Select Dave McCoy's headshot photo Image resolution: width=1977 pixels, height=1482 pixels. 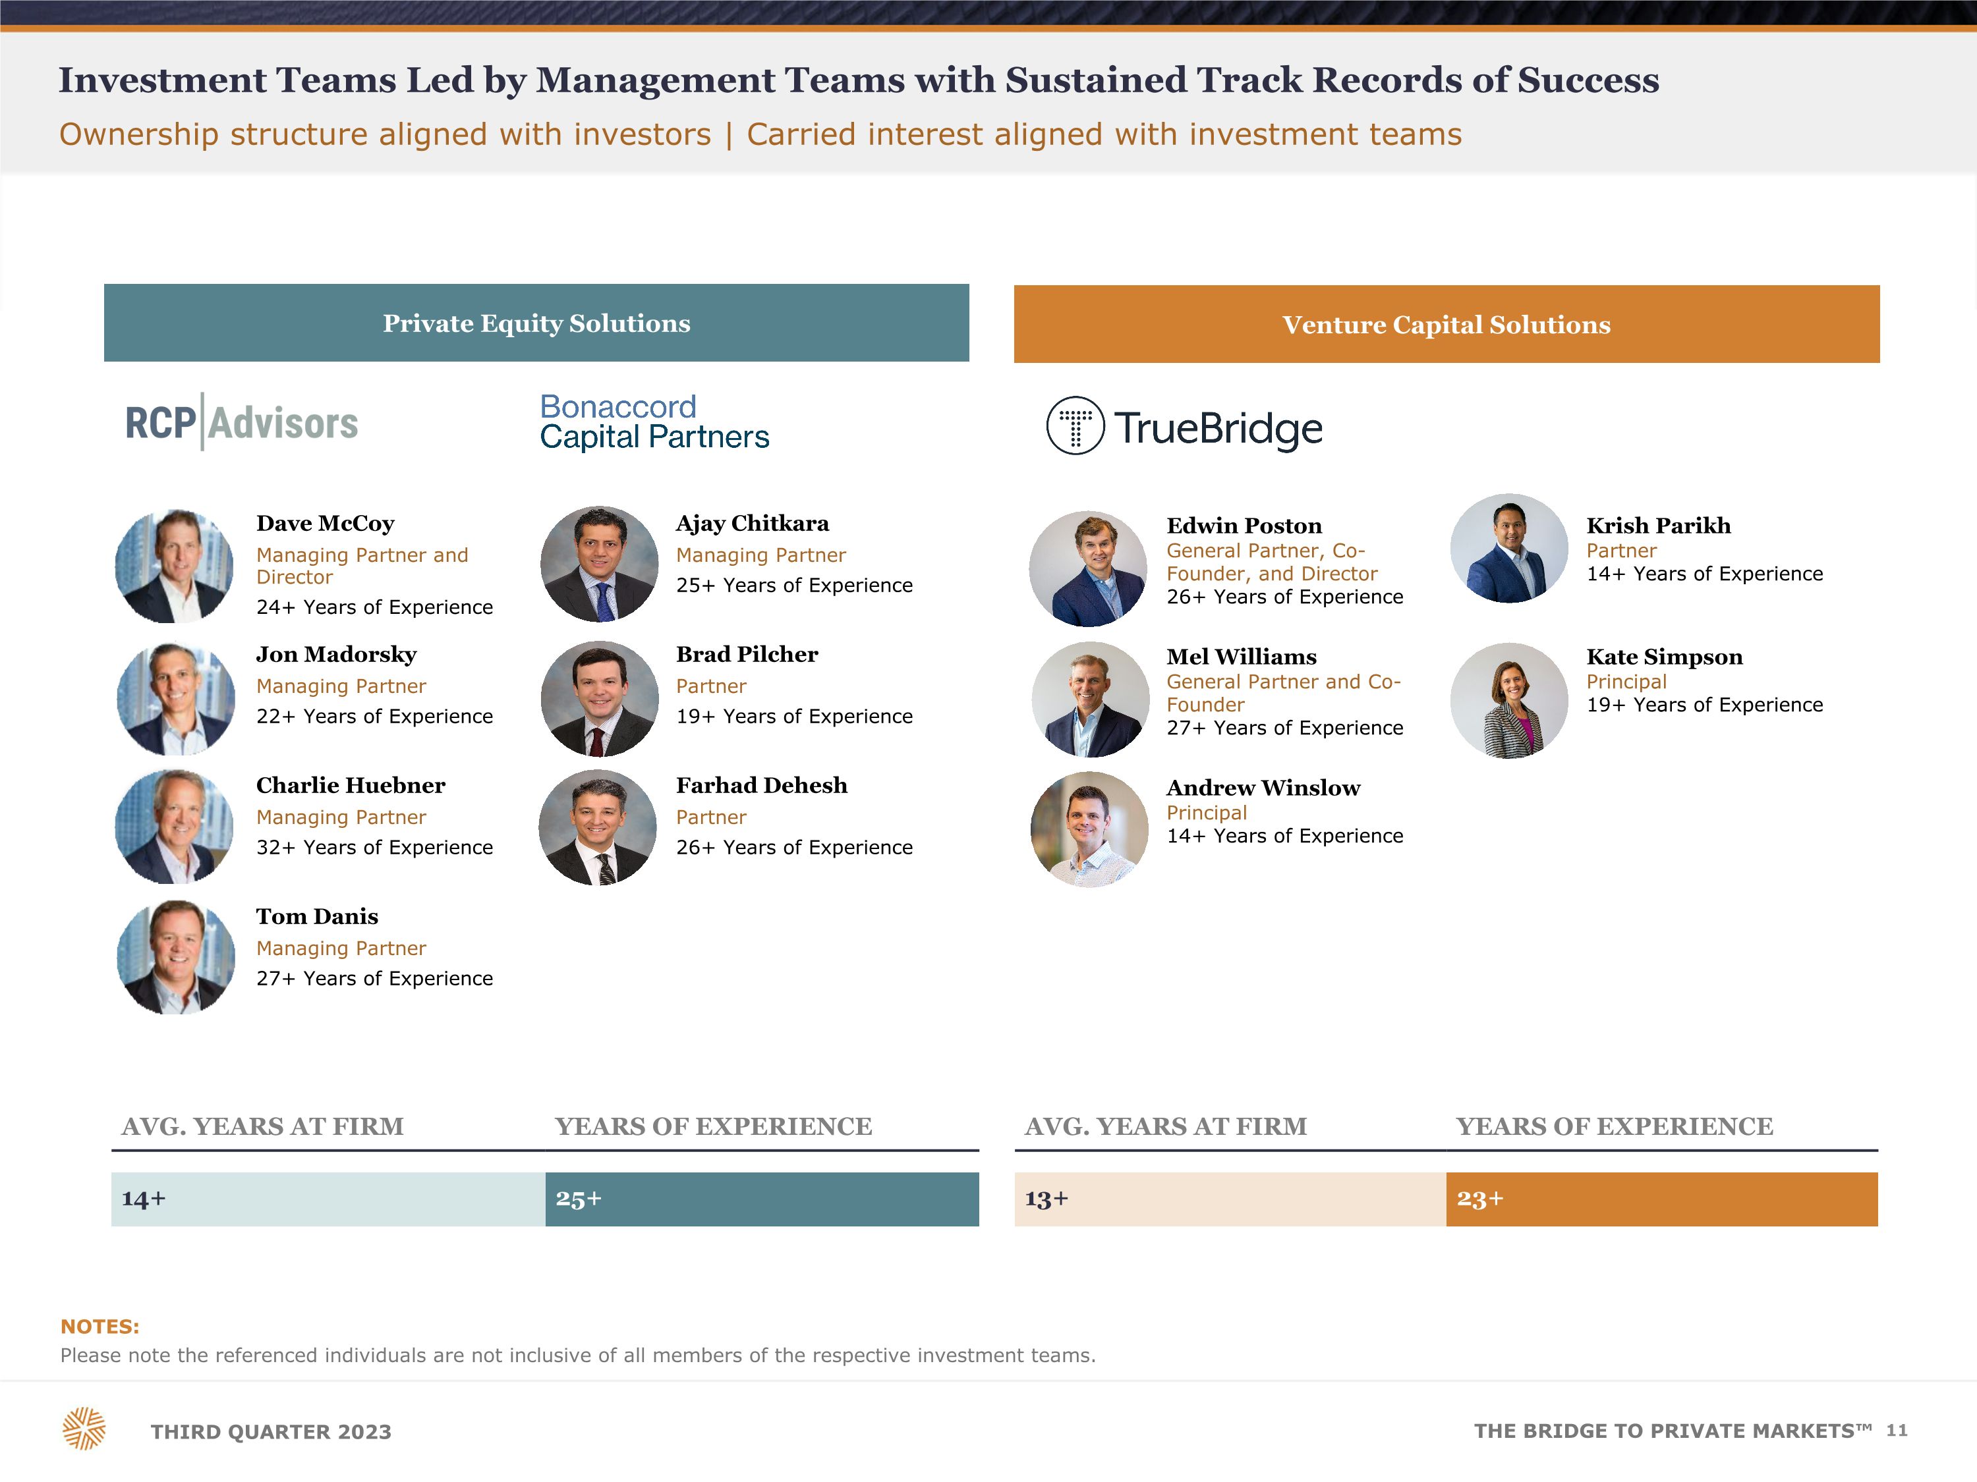click(x=174, y=566)
